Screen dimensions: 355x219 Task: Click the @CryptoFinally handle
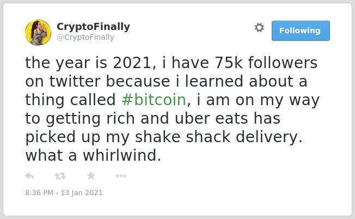point(85,37)
